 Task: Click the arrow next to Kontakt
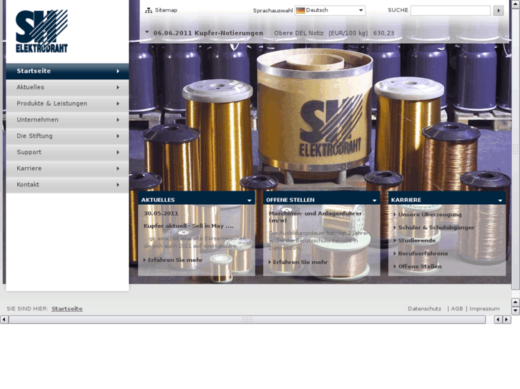118,185
